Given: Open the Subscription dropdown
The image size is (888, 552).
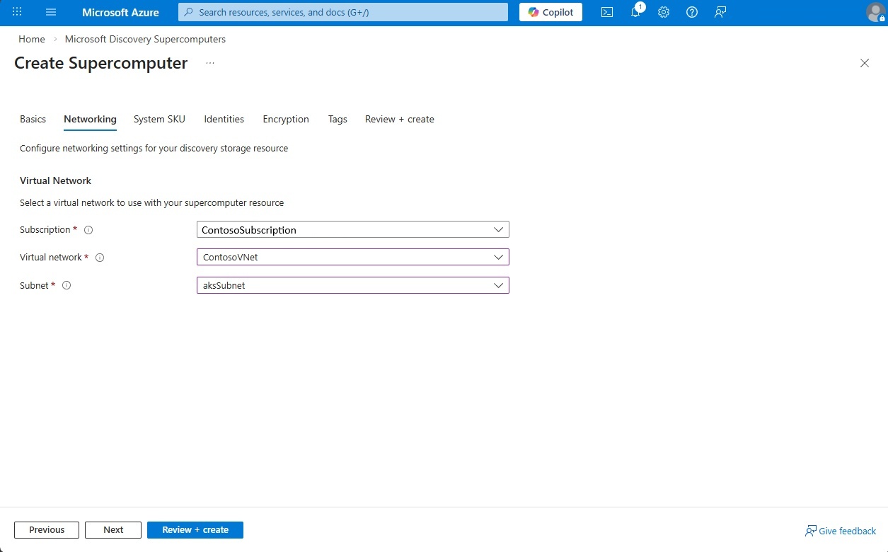Looking at the screenshot, I should coord(352,229).
